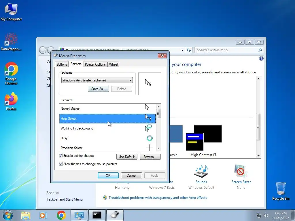Select the High Contrast #1 theme thumbnail

coord(204,138)
